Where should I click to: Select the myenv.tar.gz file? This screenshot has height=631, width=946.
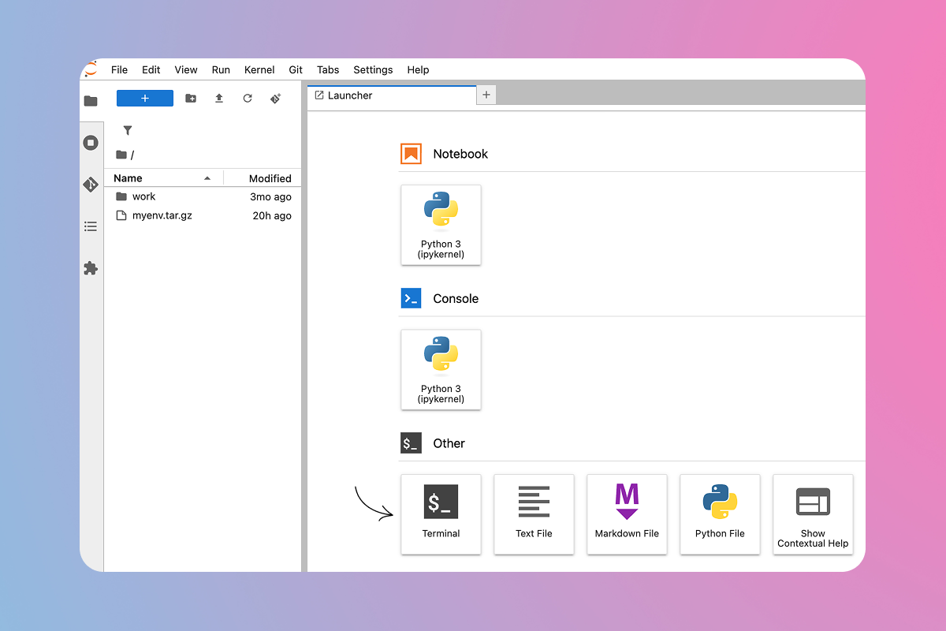(x=203, y=215)
